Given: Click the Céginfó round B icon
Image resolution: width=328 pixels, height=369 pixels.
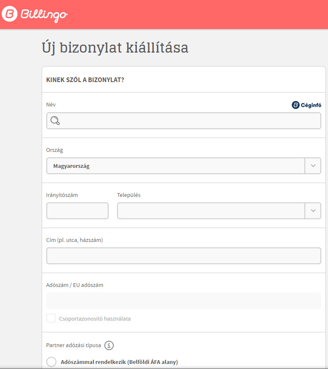Looking at the screenshot, I should pos(296,105).
